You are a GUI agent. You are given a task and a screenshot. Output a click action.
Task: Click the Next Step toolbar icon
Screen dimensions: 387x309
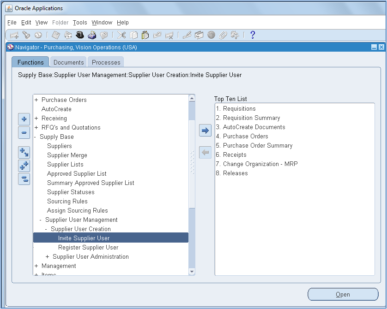click(68, 35)
